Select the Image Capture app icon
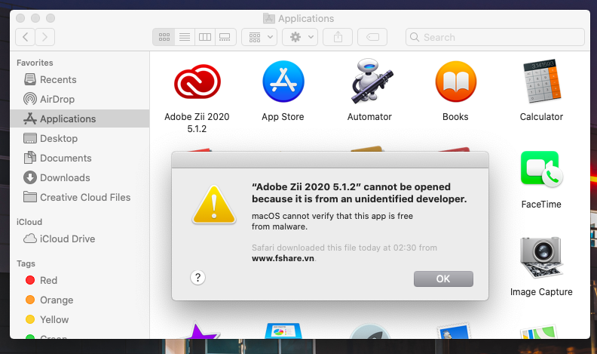Viewport: 597px width, 354px height. [541, 257]
